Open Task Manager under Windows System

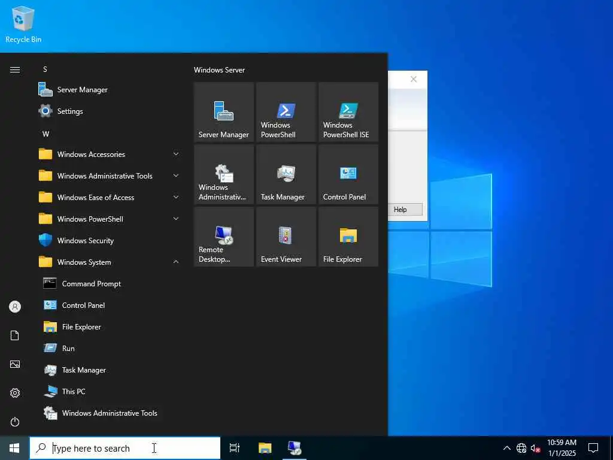click(110, 370)
